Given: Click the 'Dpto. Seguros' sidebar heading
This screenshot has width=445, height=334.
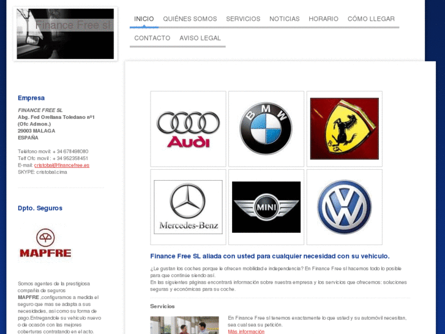Looking at the screenshot, I should (x=40, y=208).
